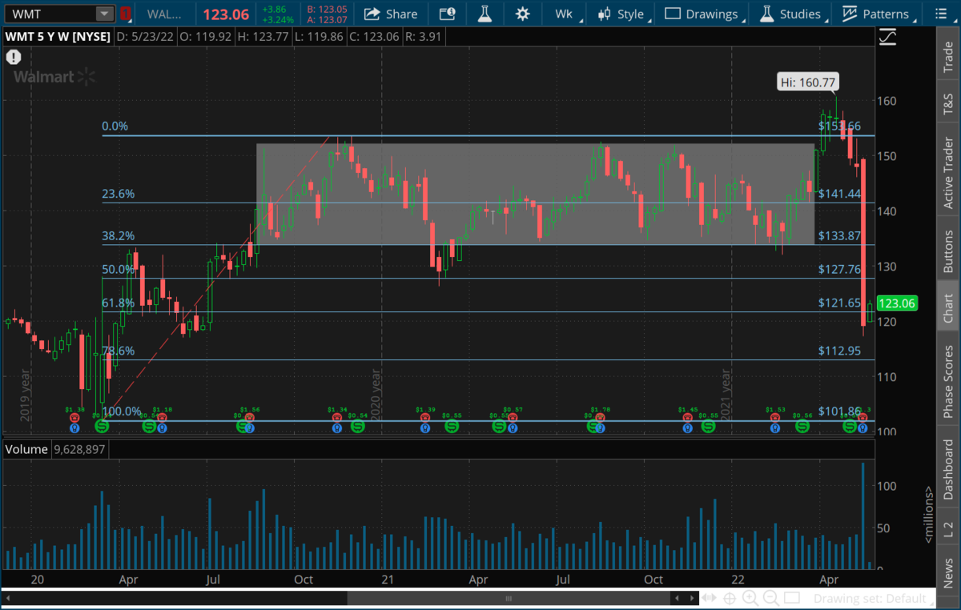
Task: Open the Drawings dropdown menu
Action: click(x=703, y=14)
